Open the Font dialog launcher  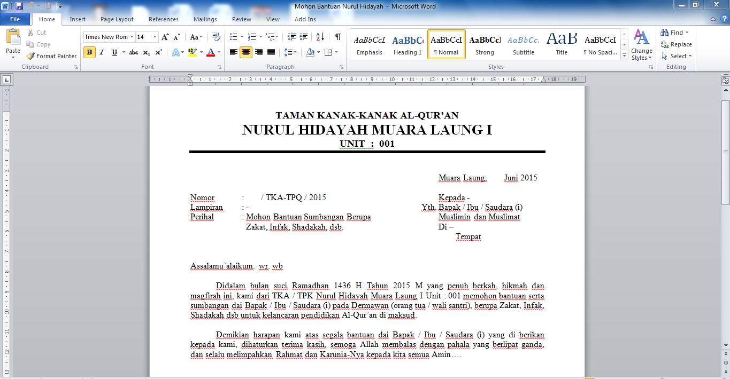coord(220,67)
